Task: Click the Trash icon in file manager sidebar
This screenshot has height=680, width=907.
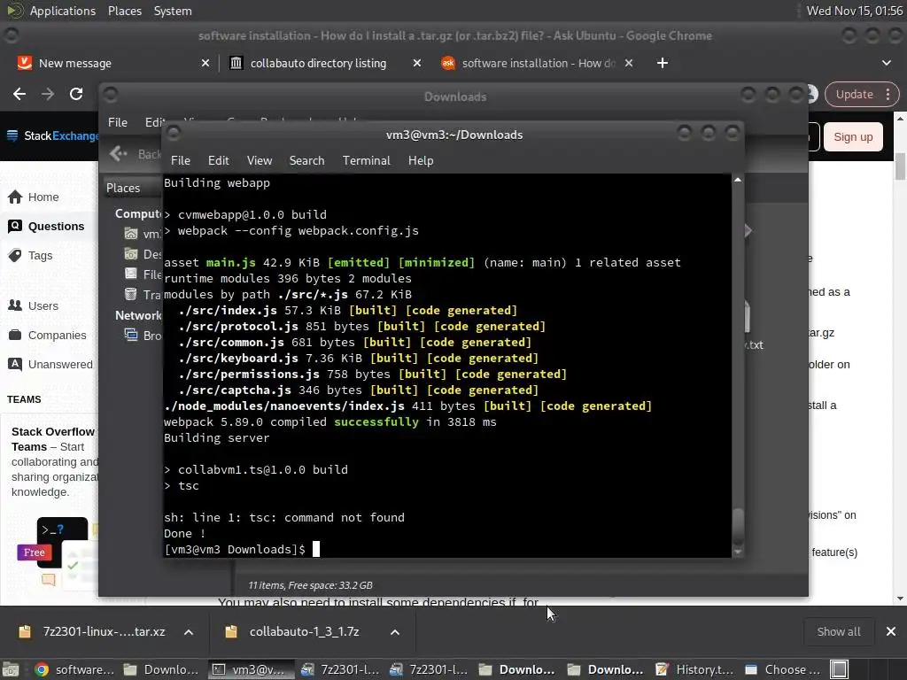Action: [x=131, y=294]
